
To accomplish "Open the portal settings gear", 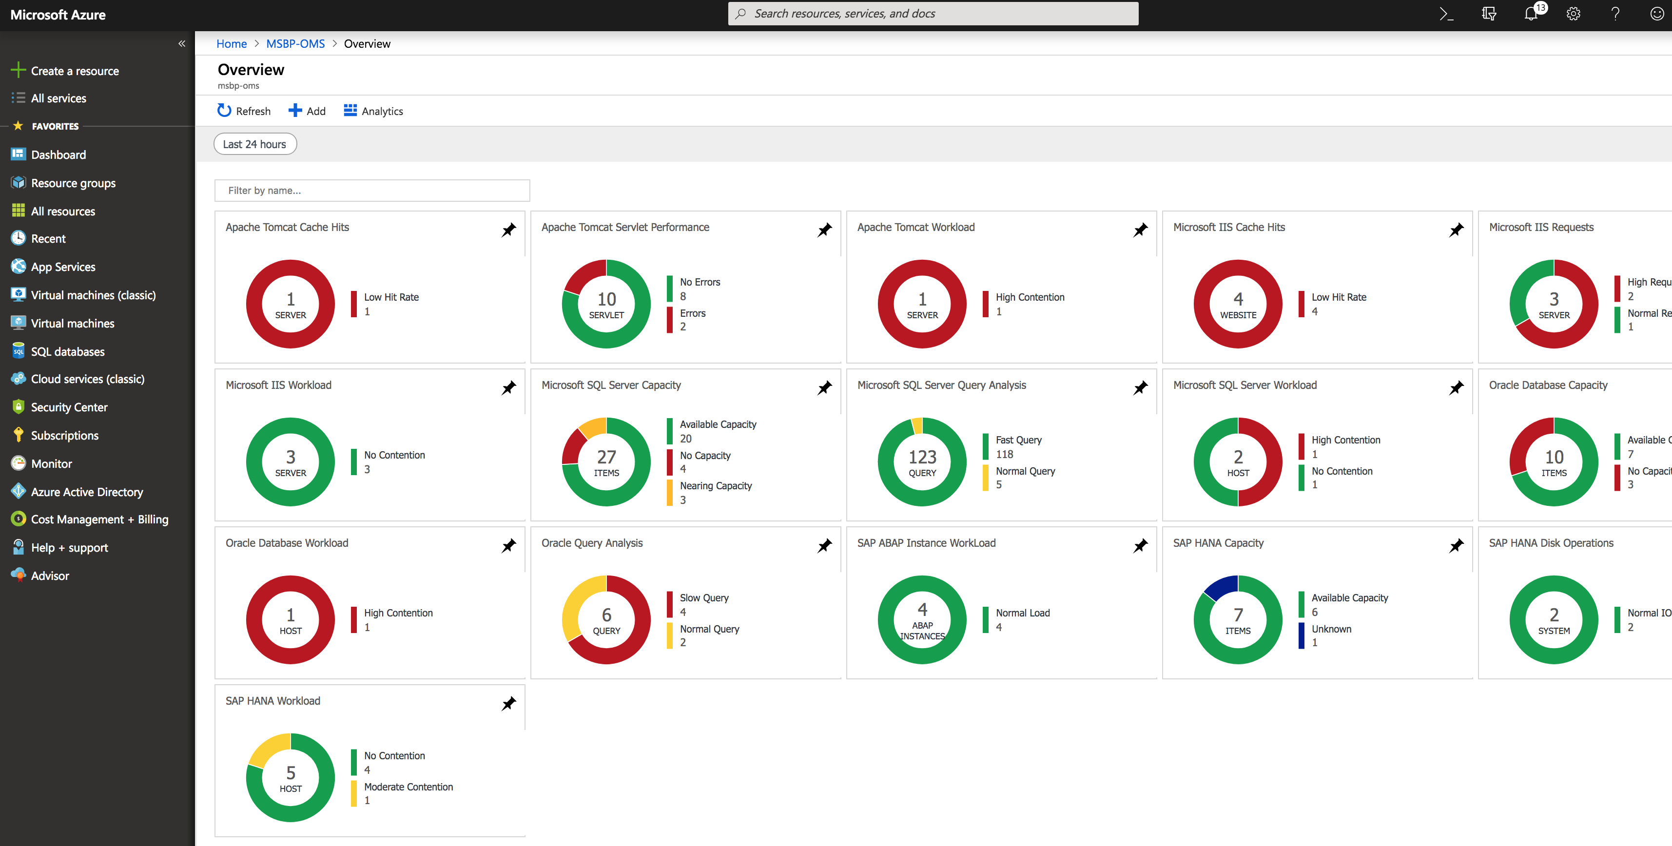I will [x=1574, y=14].
